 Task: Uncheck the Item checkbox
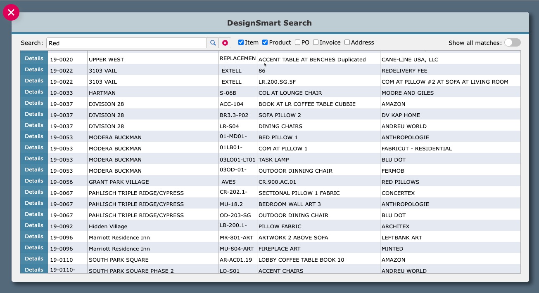[x=241, y=42]
